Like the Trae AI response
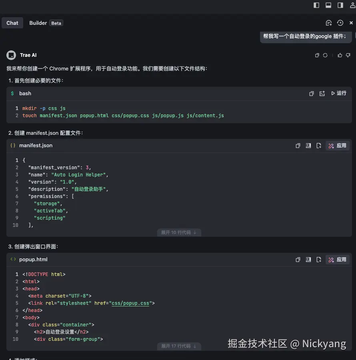Screen dimensions: 356x360 (340, 55)
